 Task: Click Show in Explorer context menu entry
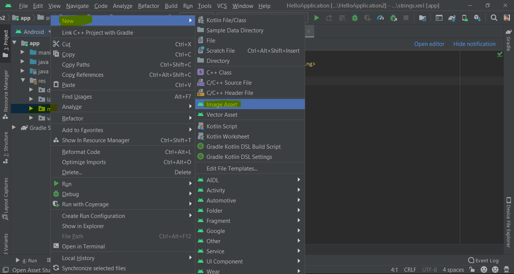click(123, 226)
